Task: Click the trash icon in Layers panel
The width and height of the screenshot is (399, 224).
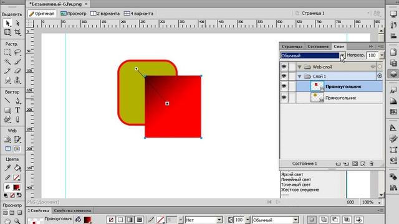Action: 372,164
